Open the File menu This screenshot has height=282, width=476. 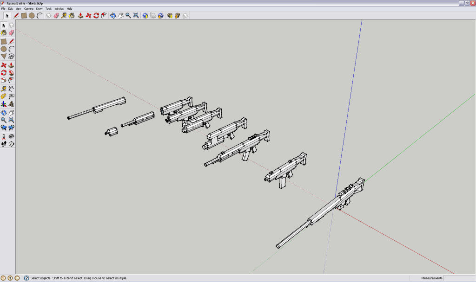pyautogui.click(x=3, y=9)
